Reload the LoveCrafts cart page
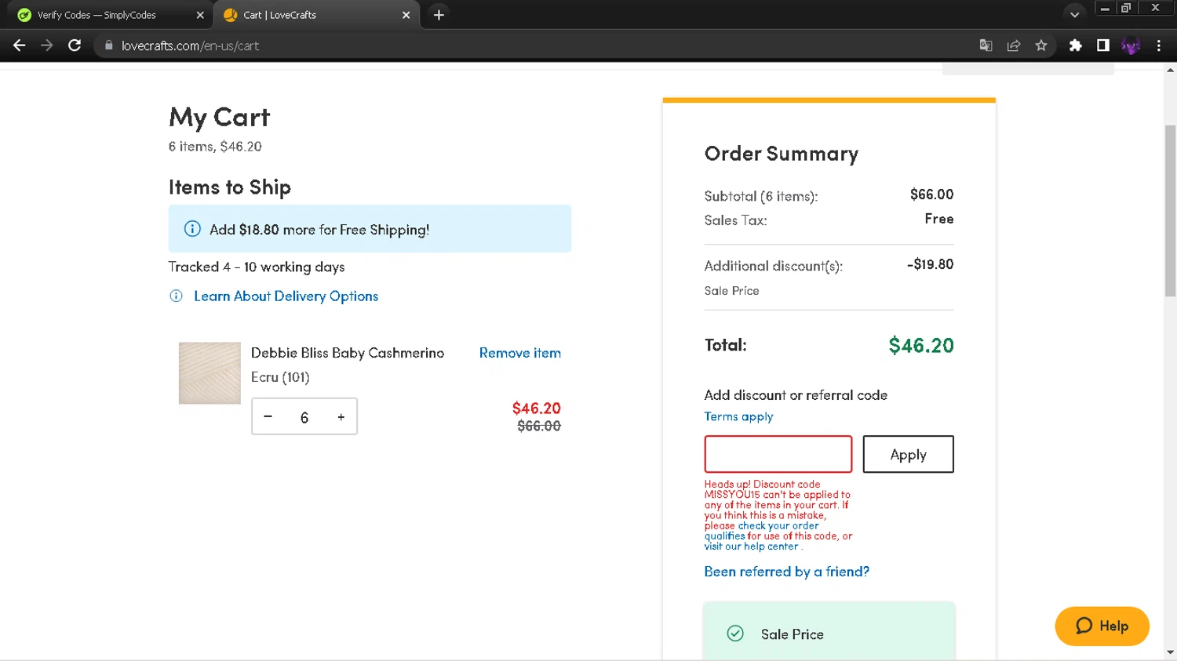Screen dimensions: 1177x661 (x=75, y=45)
